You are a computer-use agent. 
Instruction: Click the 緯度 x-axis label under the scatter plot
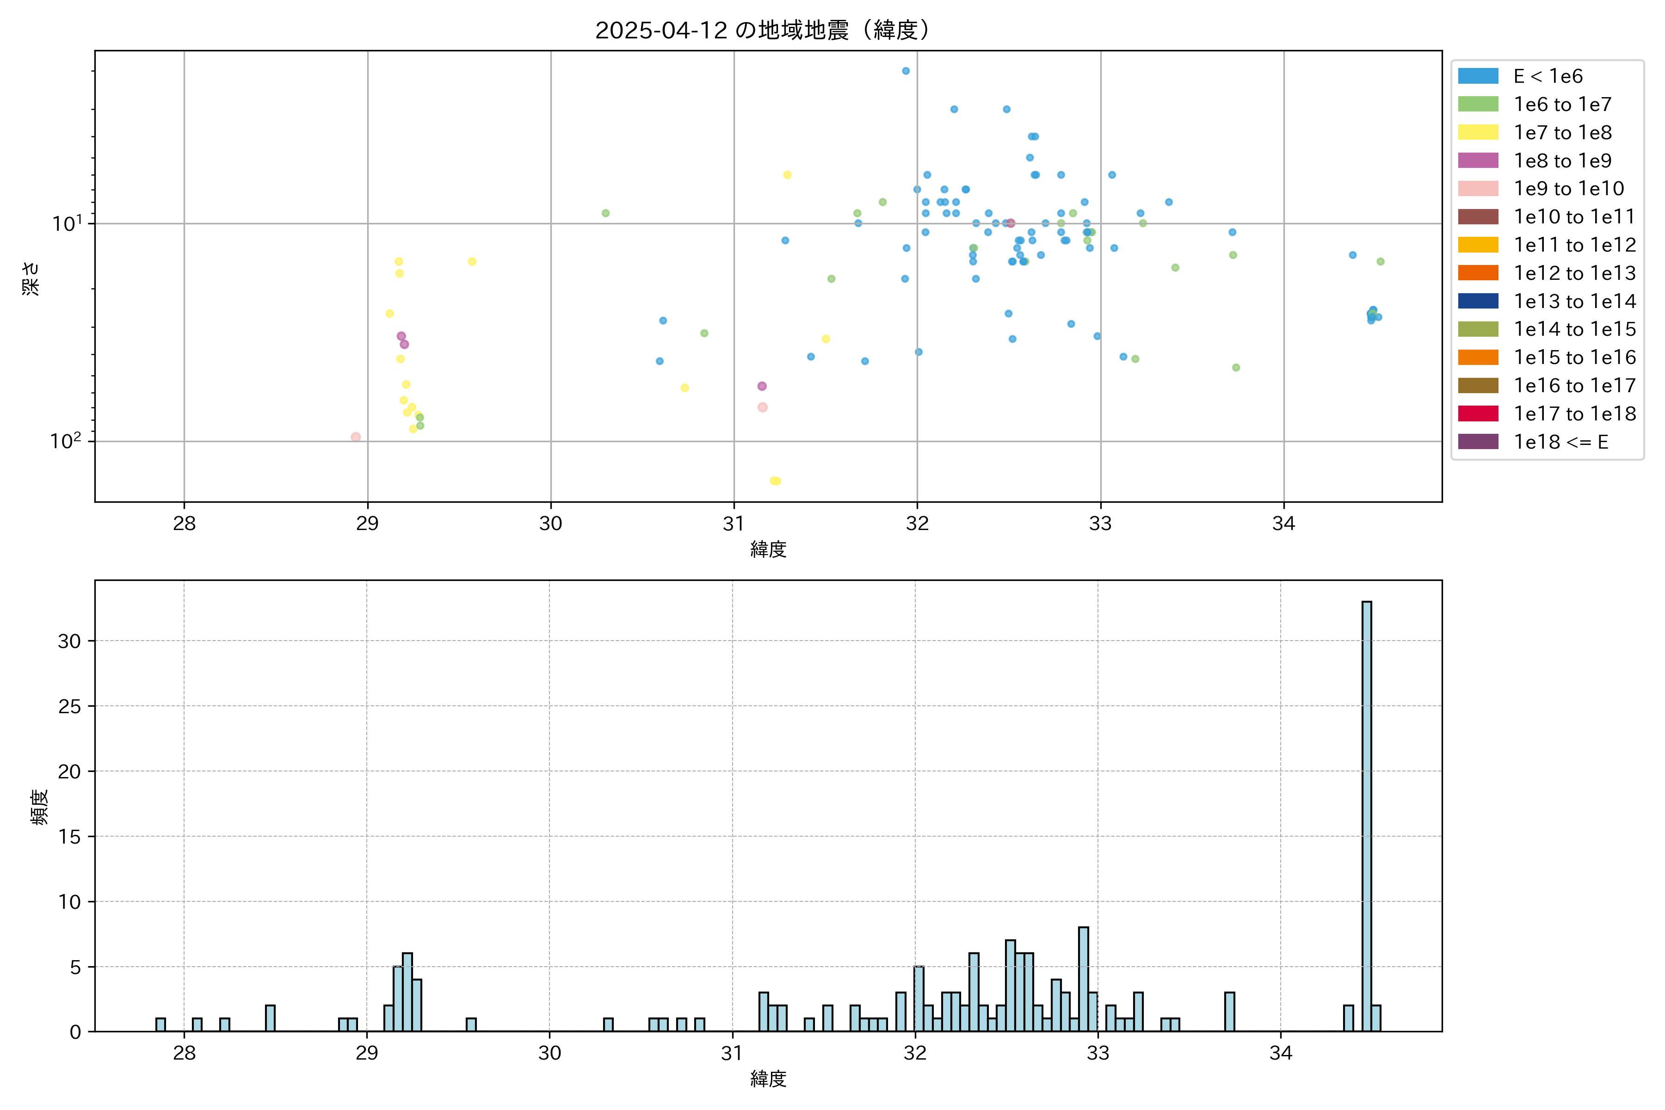(x=768, y=549)
